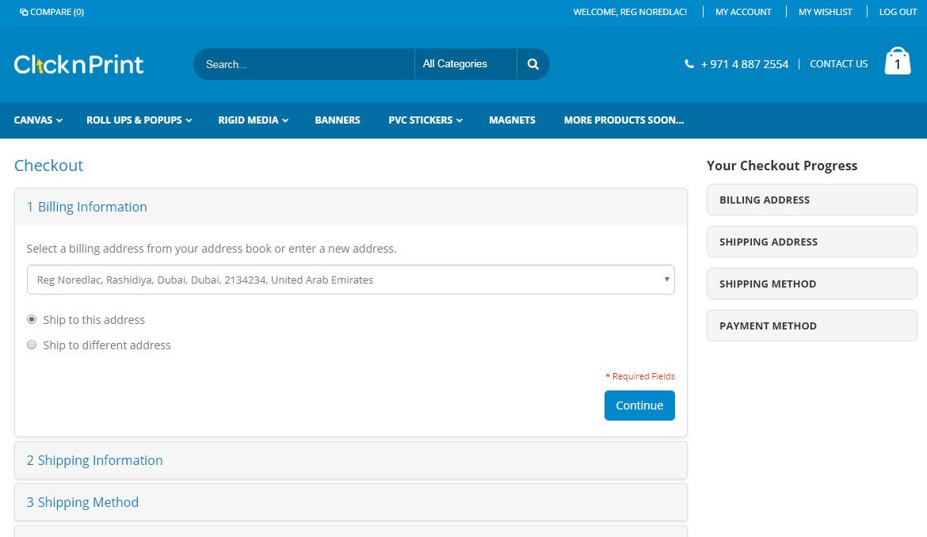The height and width of the screenshot is (537, 927).
Task: Go to My Account link
Action: pos(743,12)
